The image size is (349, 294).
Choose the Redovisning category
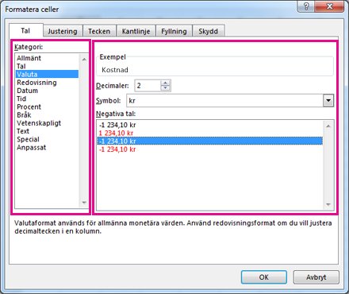pyautogui.click(x=47, y=83)
